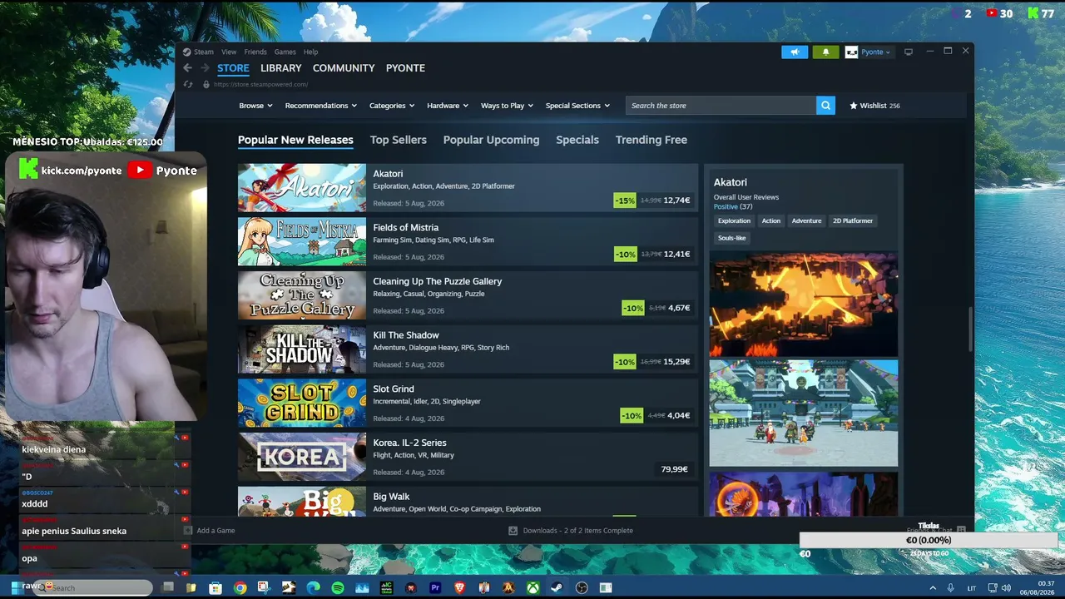Expand the Pyonte account dropdown

click(875, 52)
